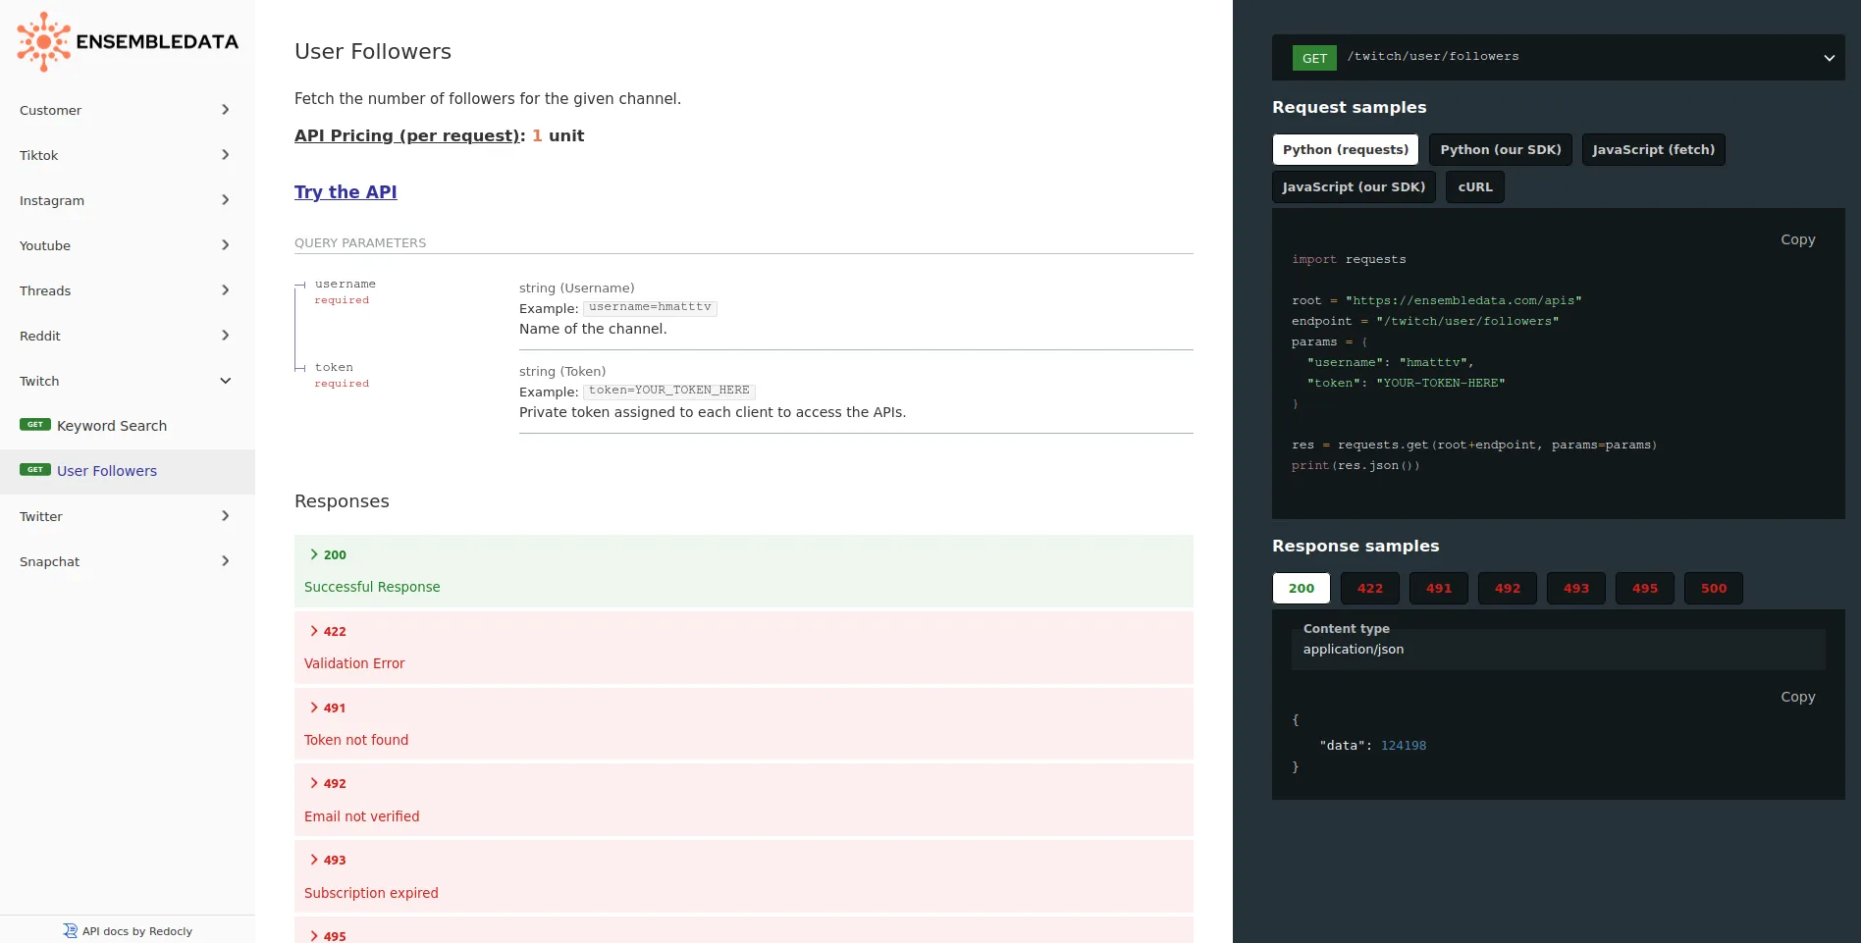
Task: Select the Python (our SDK) tab
Action: (x=1500, y=149)
